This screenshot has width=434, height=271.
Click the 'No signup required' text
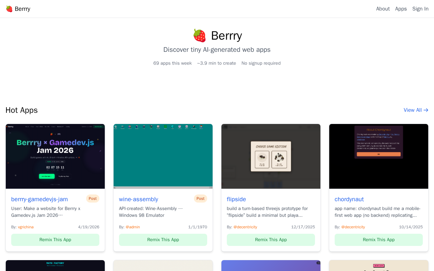tap(261, 63)
